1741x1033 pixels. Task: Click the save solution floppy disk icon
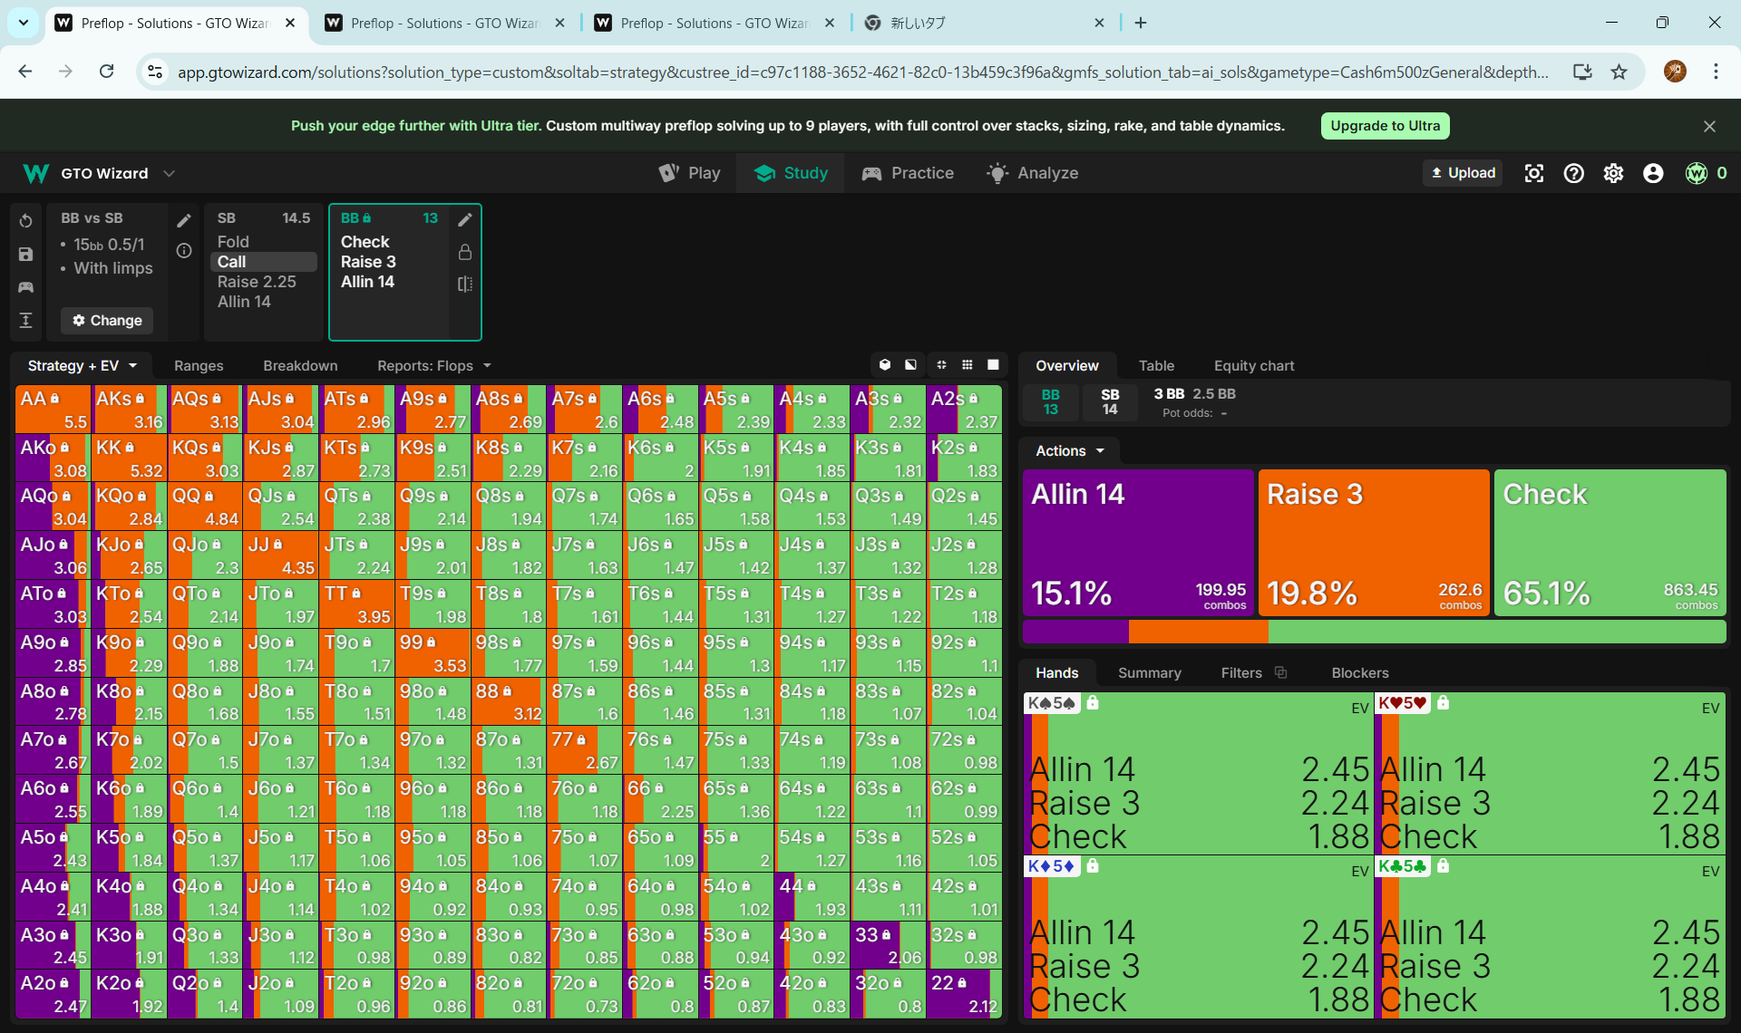tap(25, 255)
